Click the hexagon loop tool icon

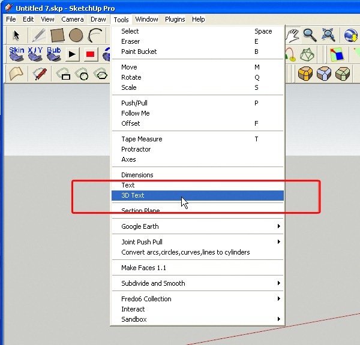[x=101, y=74]
